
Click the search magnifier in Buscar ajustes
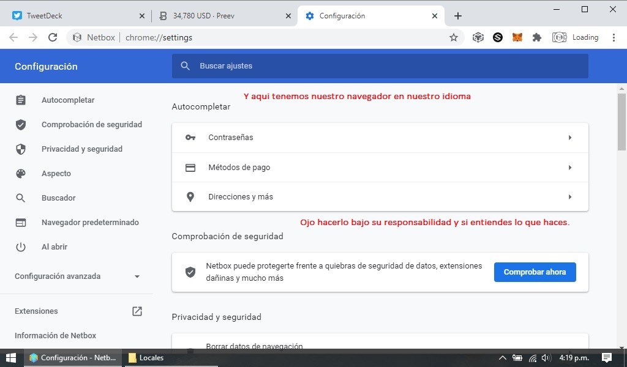[x=185, y=66]
